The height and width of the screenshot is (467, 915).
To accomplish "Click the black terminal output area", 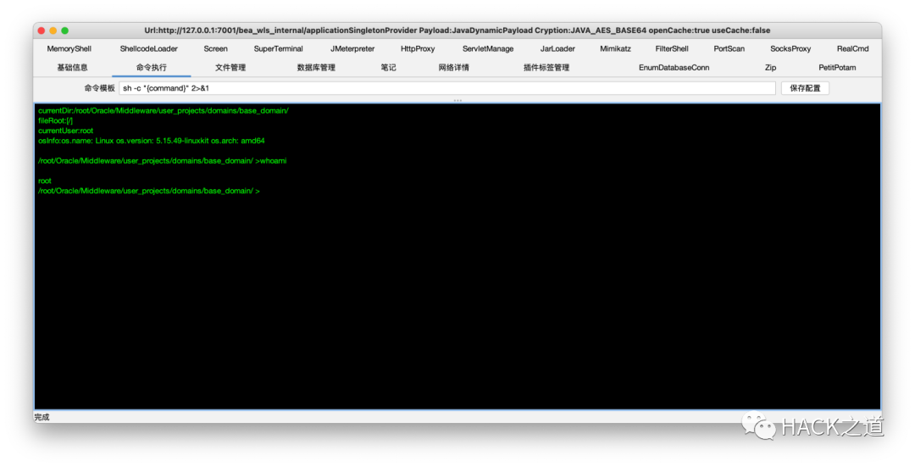I will [x=457, y=257].
